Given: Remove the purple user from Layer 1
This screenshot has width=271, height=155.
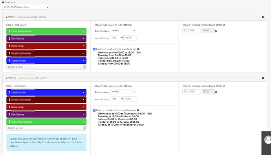Looking at the screenshot, I should (x=84, y=39).
